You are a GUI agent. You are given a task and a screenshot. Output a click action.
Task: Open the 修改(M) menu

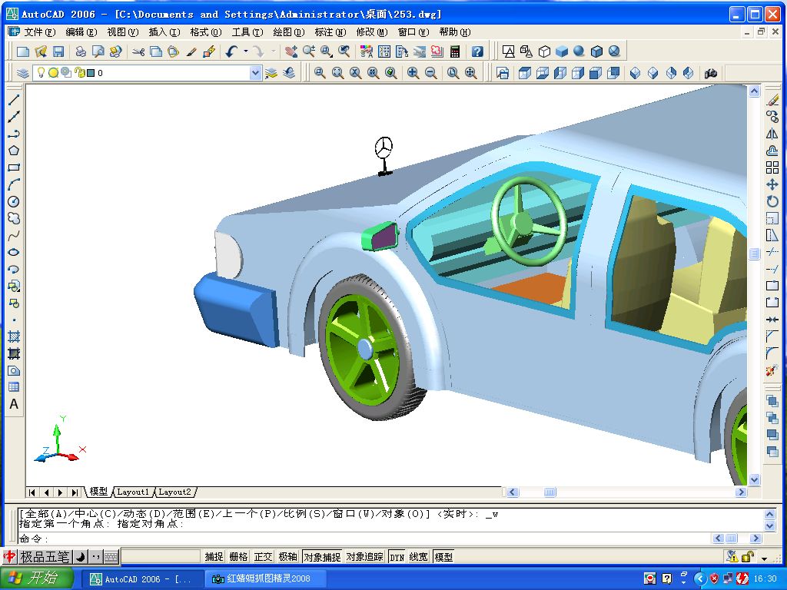click(x=372, y=32)
